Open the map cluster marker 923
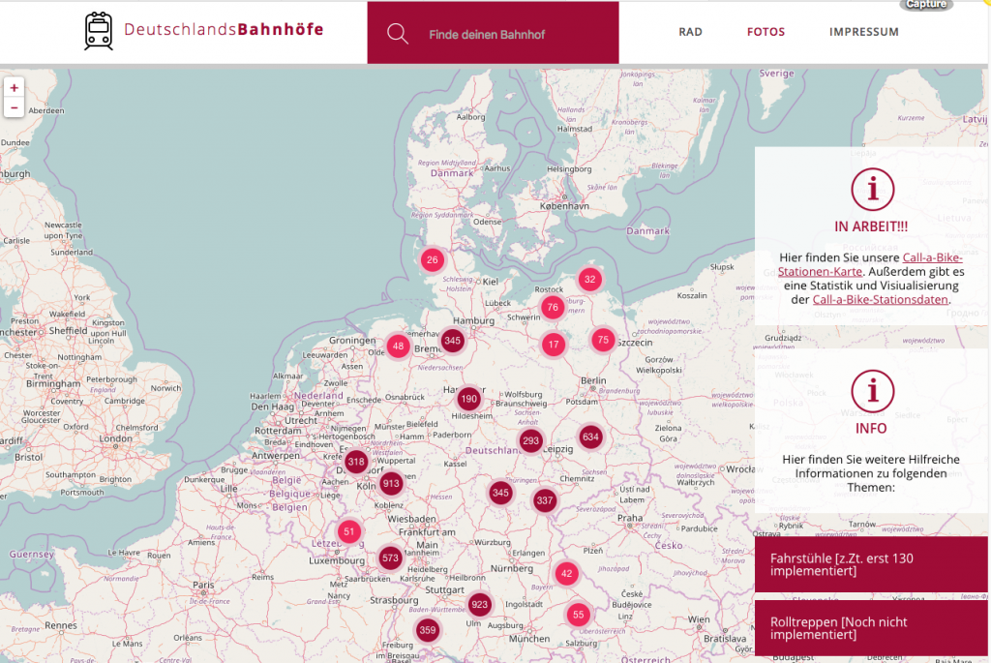The width and height of the screenshot is (991, 663). pyautogui.click(x=480, y=604)
